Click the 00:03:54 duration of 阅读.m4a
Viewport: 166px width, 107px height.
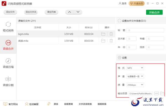tap(89, 41)
